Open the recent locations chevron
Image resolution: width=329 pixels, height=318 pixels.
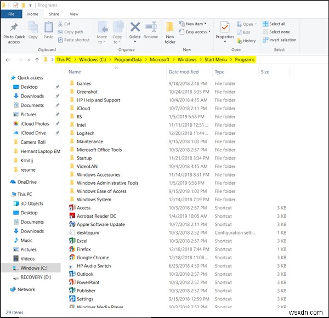29,60
